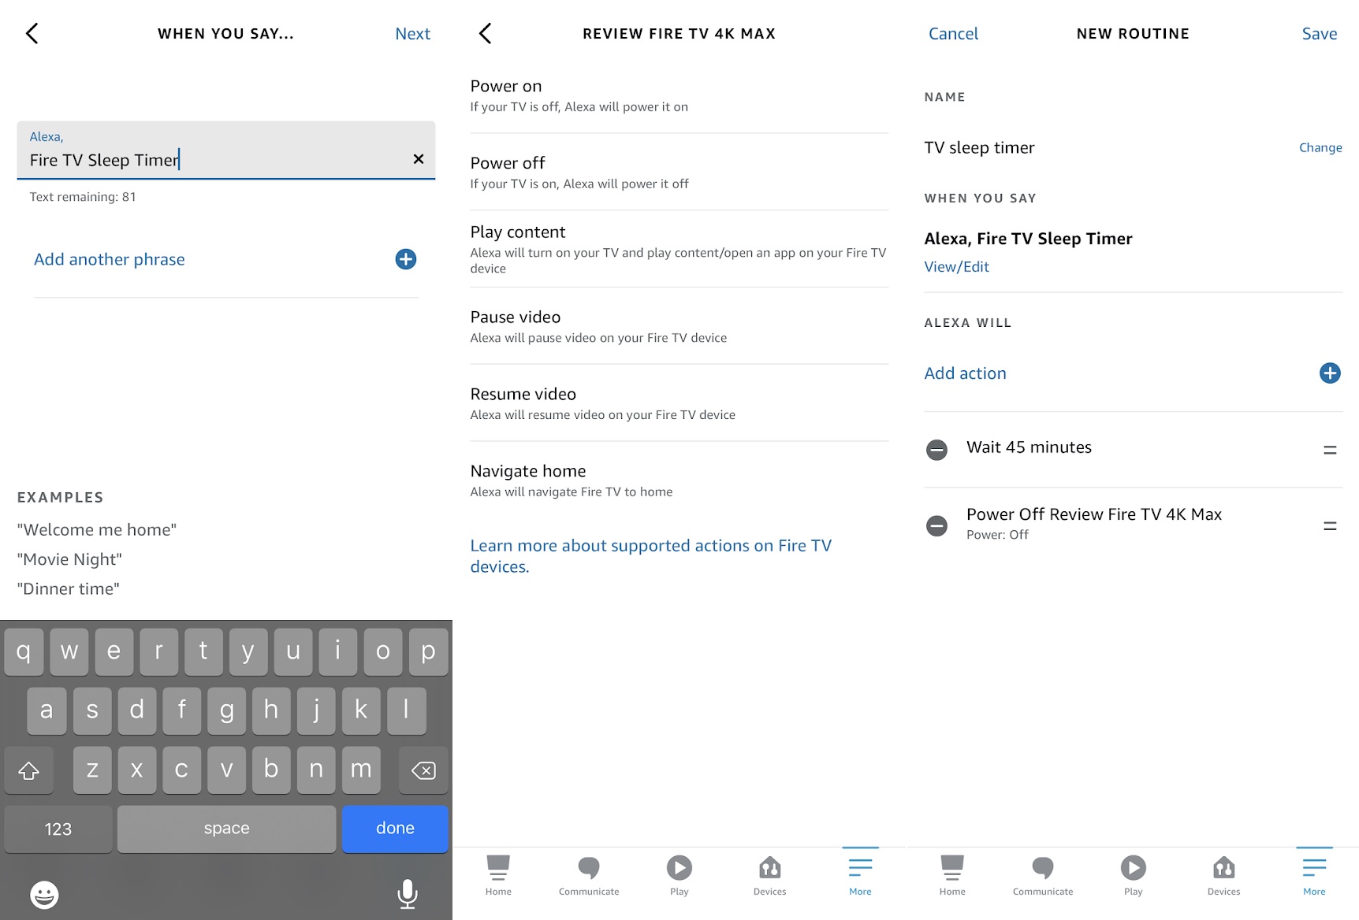Image resolution: width=1359 pixels, height=920 pixels.
Task: Select the Pause video action
Action: click(679, 326)
